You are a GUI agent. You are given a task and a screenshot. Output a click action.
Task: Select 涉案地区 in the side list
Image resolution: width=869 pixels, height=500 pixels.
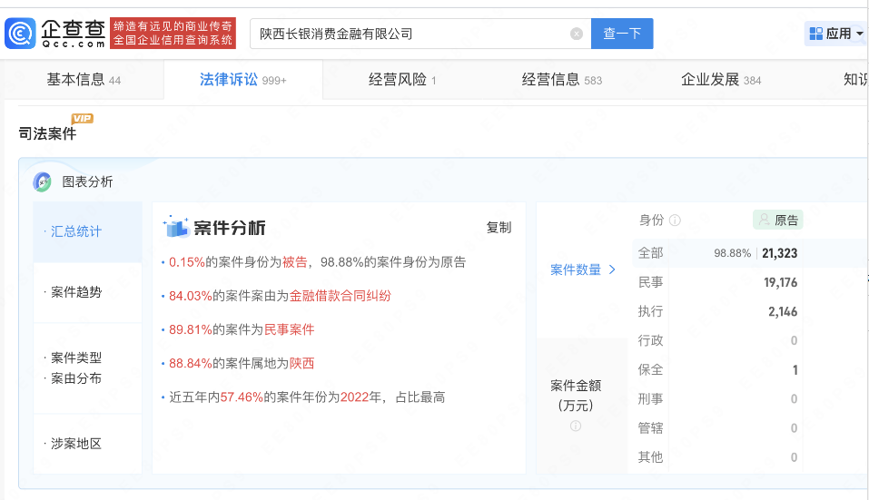pyautogui.click(x=87, y=444)
